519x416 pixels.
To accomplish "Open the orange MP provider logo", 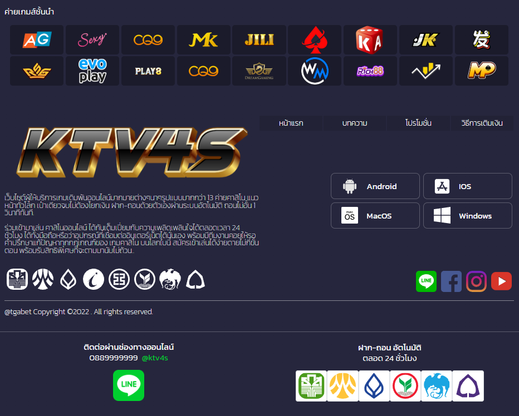I will (482, 71).
